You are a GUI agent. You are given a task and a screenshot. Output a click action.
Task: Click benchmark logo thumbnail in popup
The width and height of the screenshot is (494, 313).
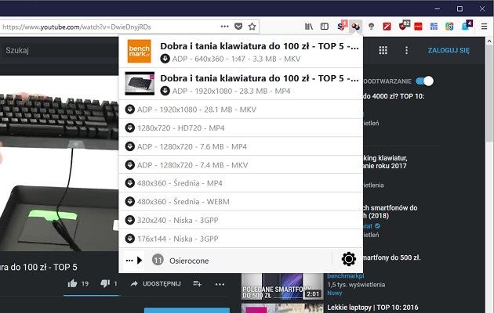pyautogui.click(x=140, y=51)
